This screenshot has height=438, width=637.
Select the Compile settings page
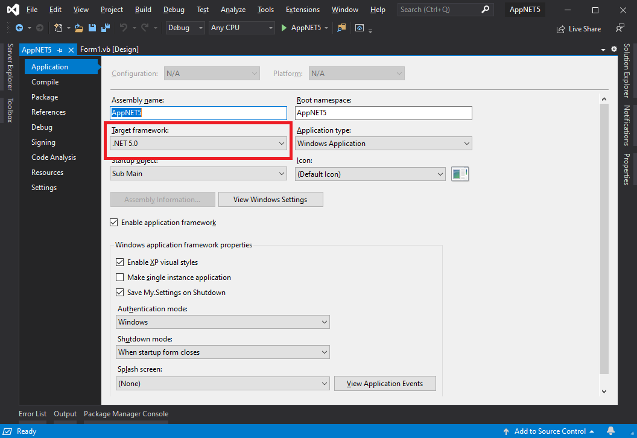[x=45, y=81]
